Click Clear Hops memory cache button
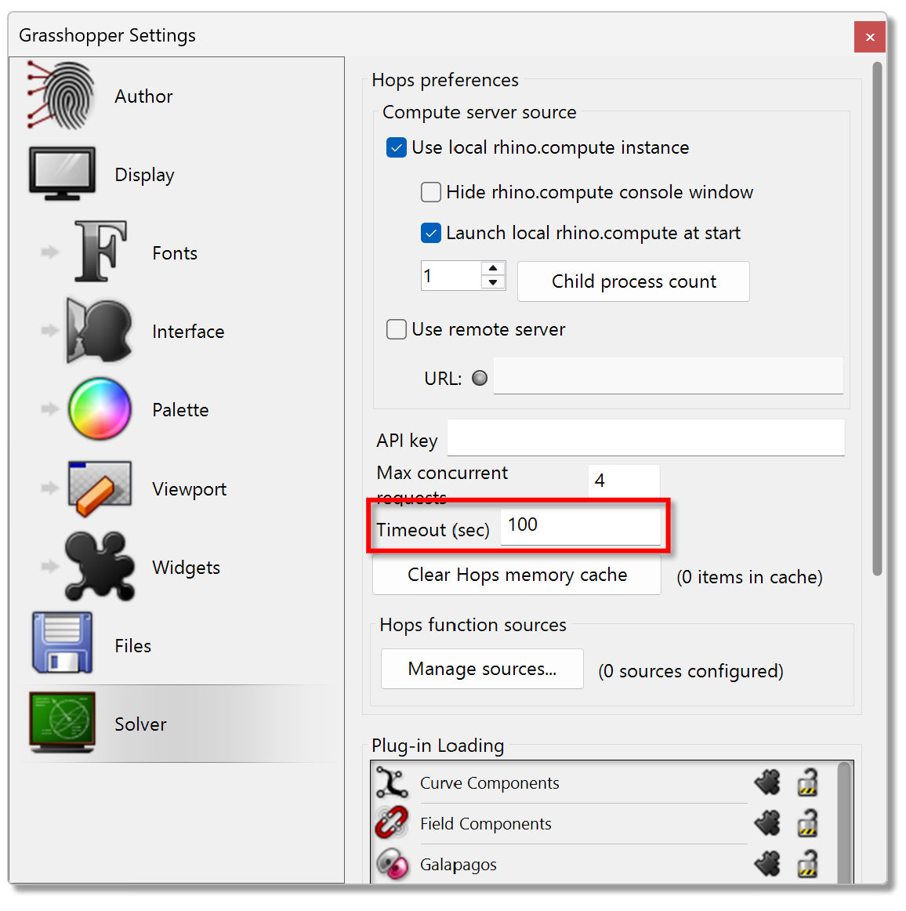 [516, 575]
